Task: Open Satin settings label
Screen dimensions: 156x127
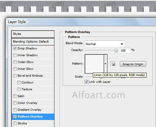Action: pyautogui.click(x=21, y=96)
